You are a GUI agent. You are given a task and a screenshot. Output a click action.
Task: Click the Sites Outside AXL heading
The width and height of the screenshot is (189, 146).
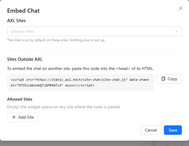25,59
